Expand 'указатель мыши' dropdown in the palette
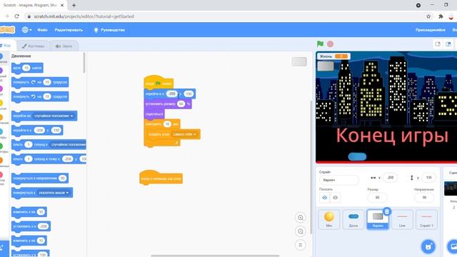457x257 pixels. pos(67,193)
